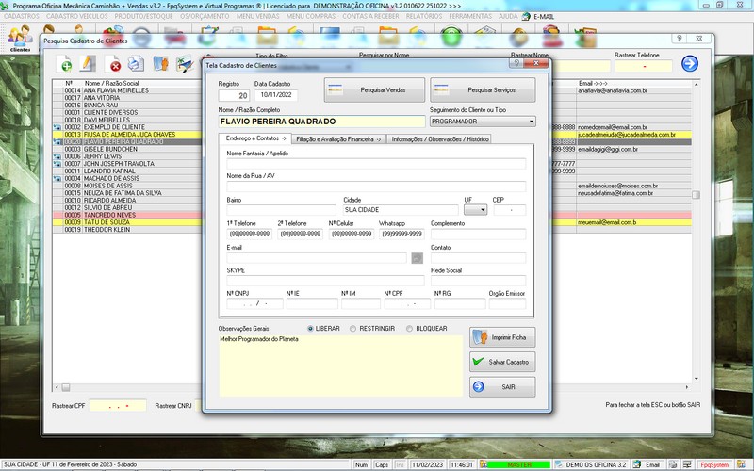Click edit client pencil icon
Screen dimensions: 754x471
point(88,63)
